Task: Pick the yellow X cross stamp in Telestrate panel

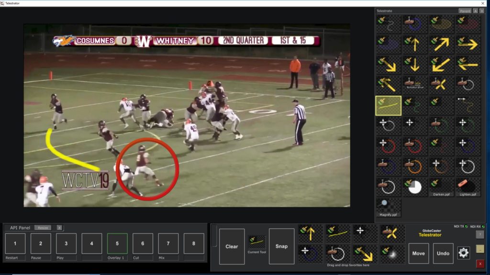Action: [x=441, y=85]
